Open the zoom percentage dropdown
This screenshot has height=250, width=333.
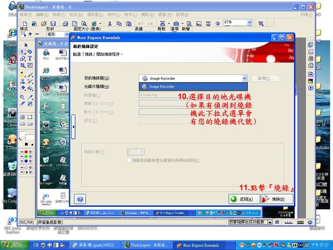(x=250, y=22)
